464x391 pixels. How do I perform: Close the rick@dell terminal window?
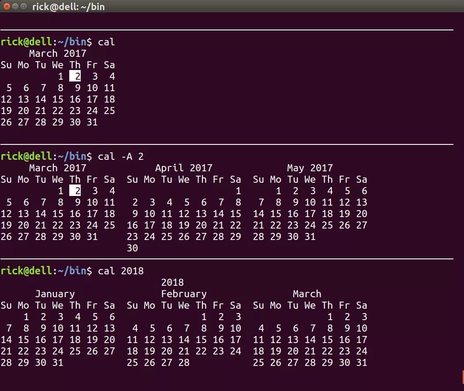coord(7,6)
